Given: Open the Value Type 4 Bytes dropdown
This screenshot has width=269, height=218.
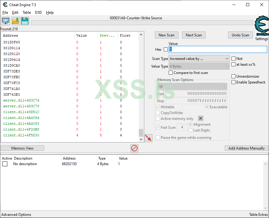Looking at the screenshot, I should coord(199,66).
